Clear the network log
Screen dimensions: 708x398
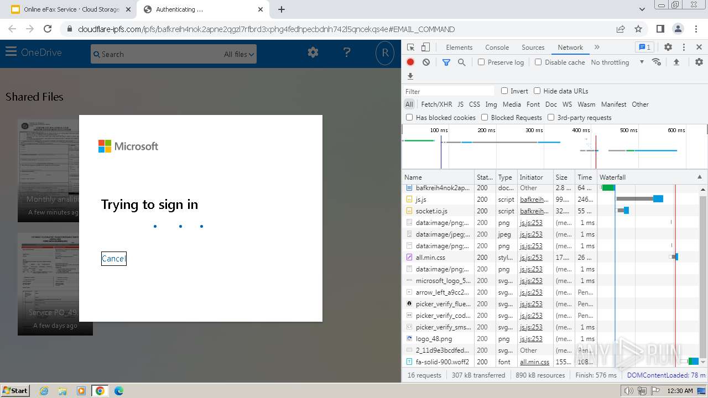click(x=426, y=62)
